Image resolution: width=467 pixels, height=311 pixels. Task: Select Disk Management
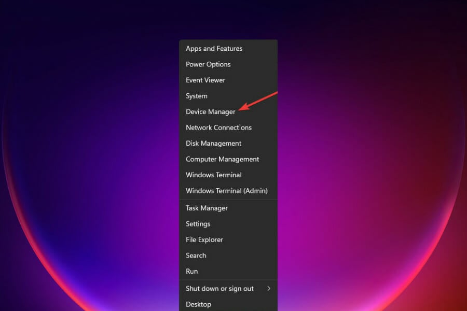click(x=228, y=143)
